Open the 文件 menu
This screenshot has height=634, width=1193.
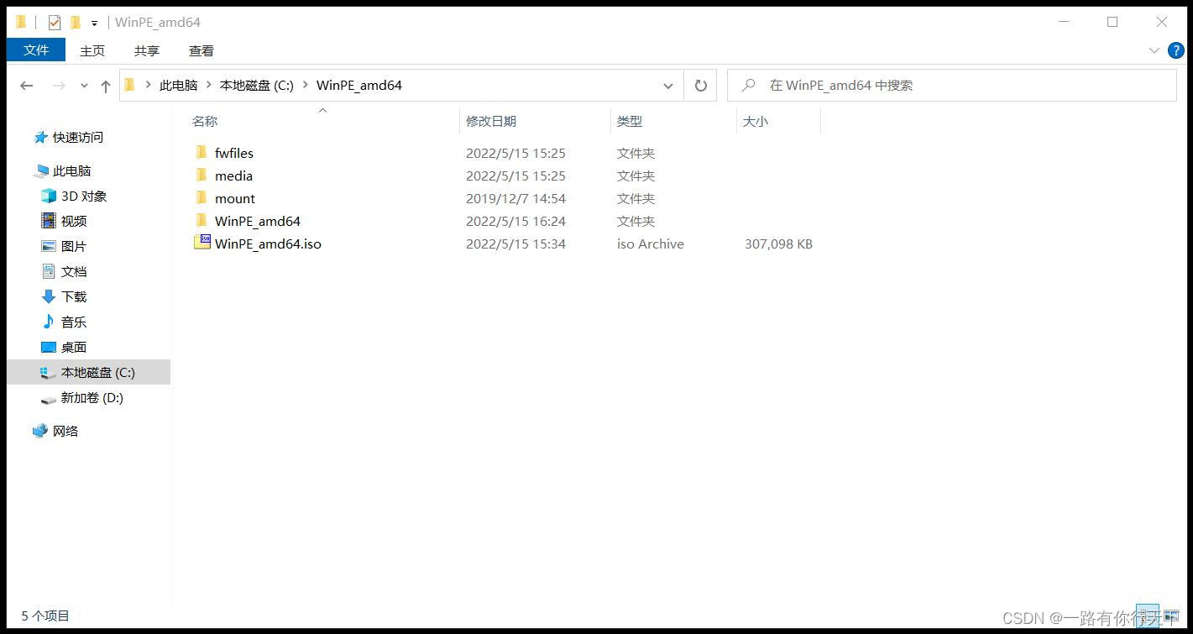point(35,50)
